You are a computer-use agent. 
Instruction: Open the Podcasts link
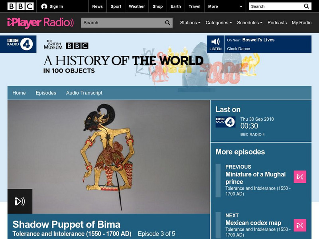pyautogui.click(x=277, y=23)
